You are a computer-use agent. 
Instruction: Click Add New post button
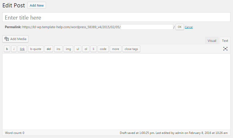point(37,5)
